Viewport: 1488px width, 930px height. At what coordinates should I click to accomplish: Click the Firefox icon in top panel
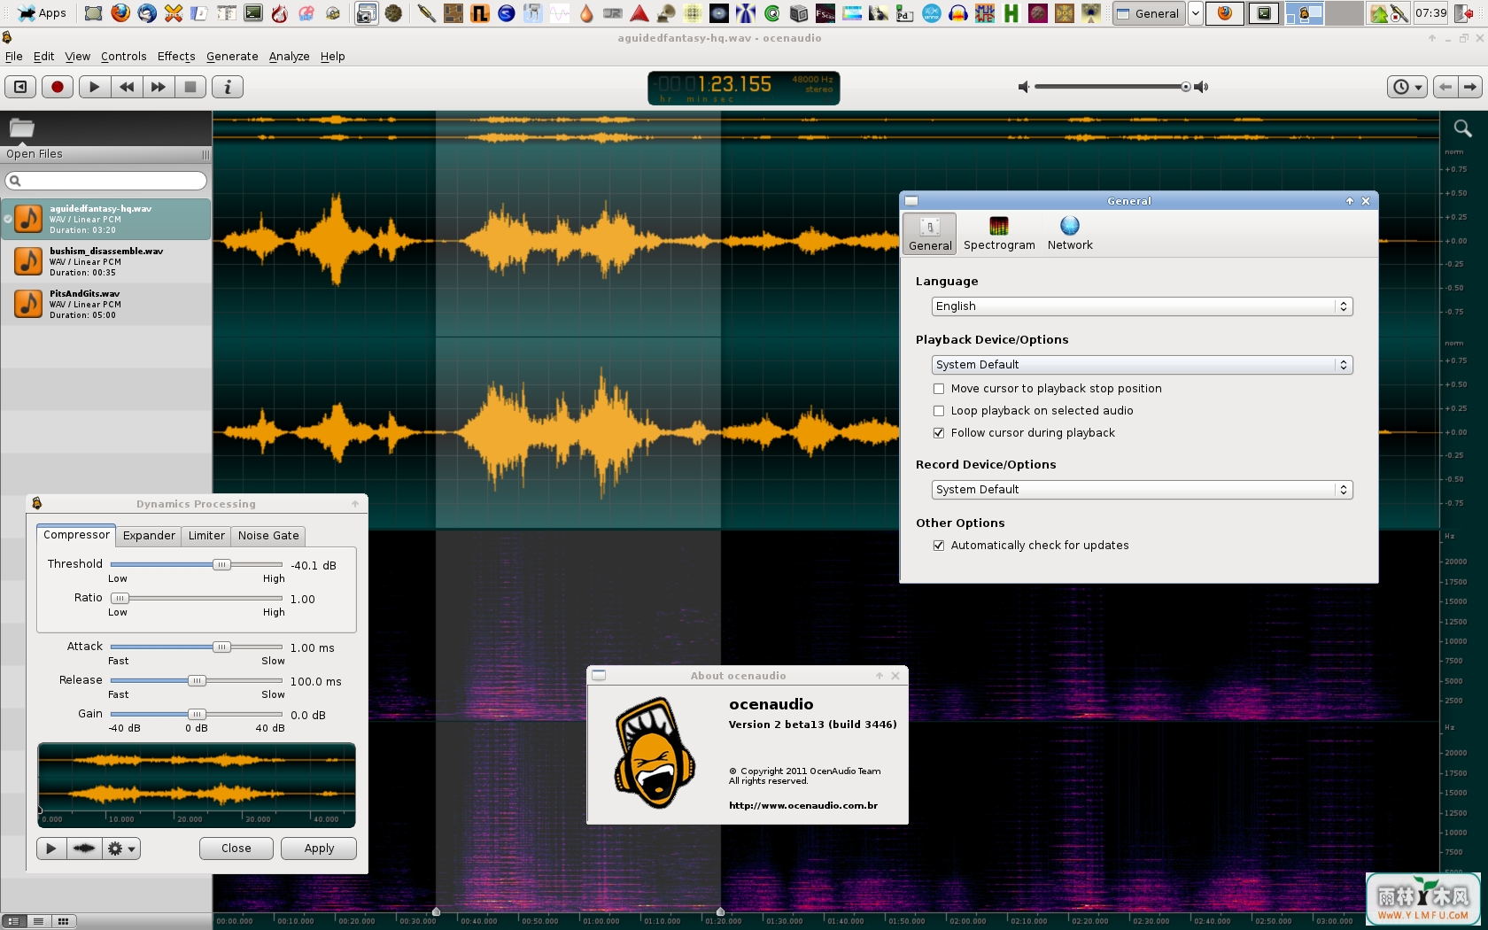[120, 13]
